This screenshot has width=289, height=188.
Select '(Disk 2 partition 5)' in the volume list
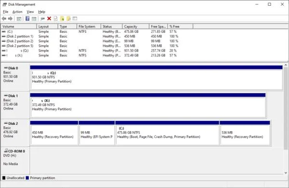20,46
